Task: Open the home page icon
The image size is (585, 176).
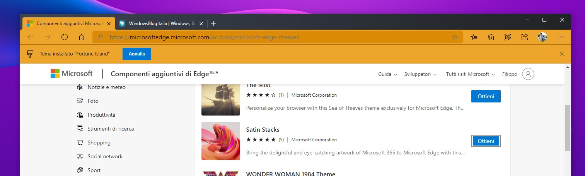Action: coord(82,37)
